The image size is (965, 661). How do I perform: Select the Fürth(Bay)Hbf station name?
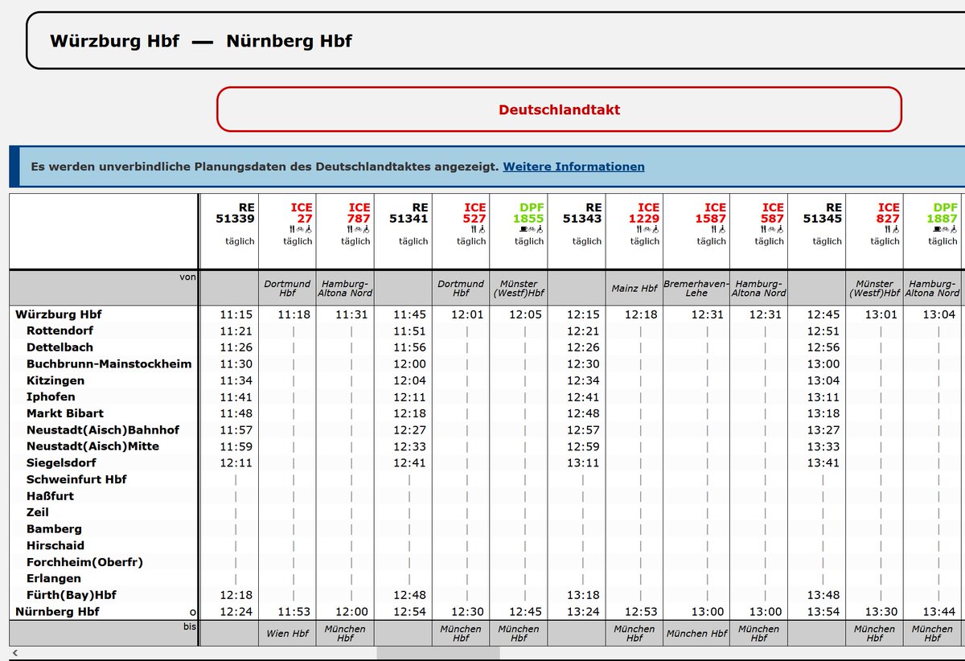pyautogui.click(x=72, y=595)
